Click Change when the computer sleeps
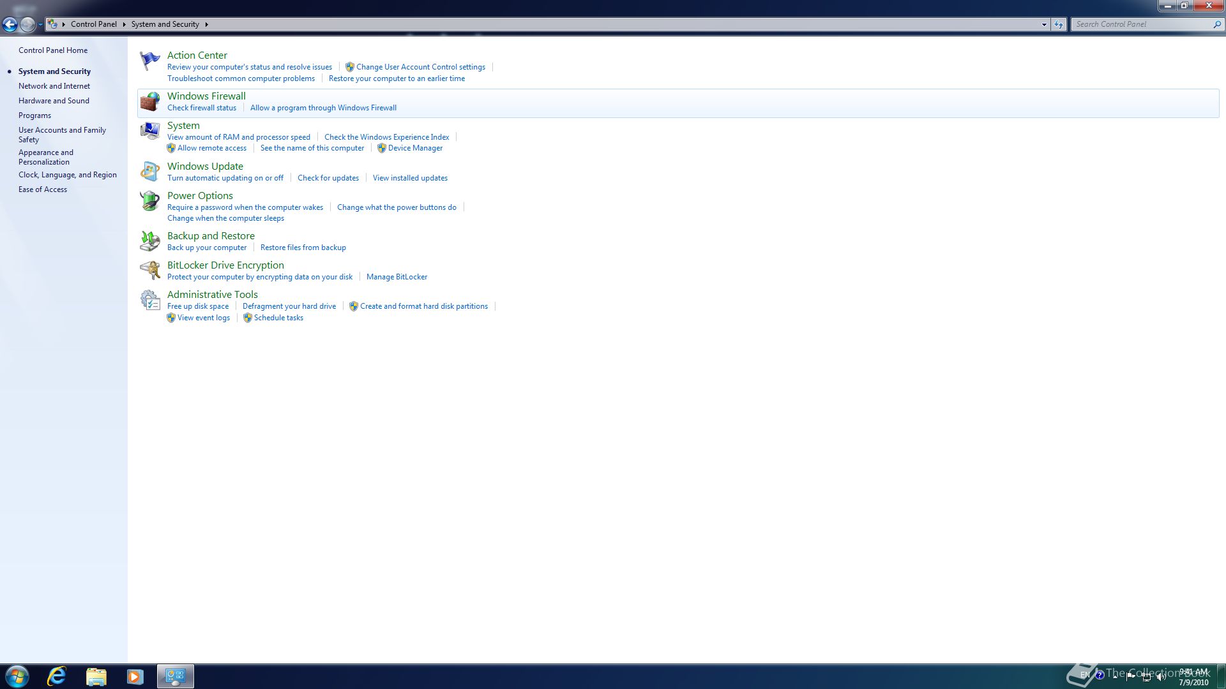 tap(225, 218)
